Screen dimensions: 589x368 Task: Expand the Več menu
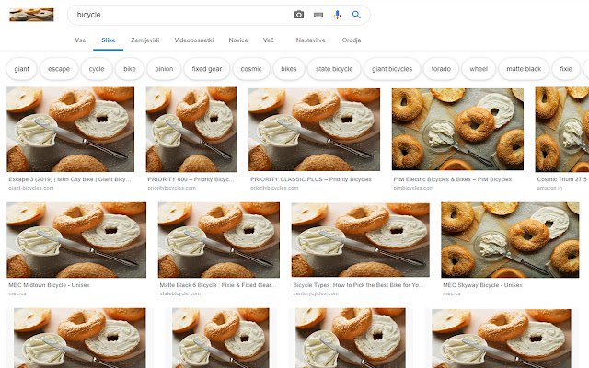click(268, 40)
